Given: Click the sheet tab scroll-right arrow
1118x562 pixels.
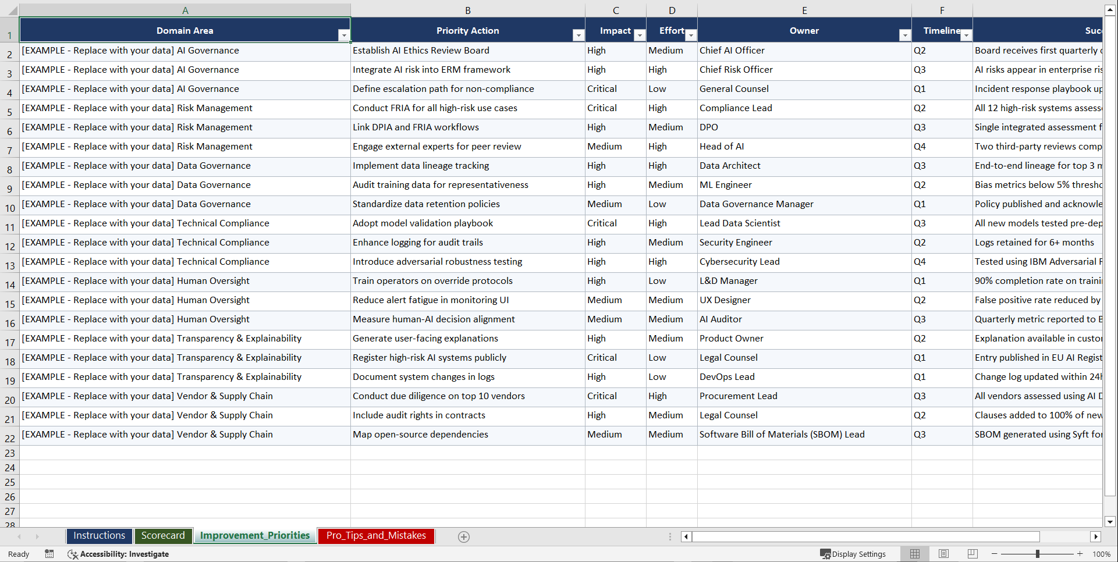Looking at the screenshot, I should (37, 536).
